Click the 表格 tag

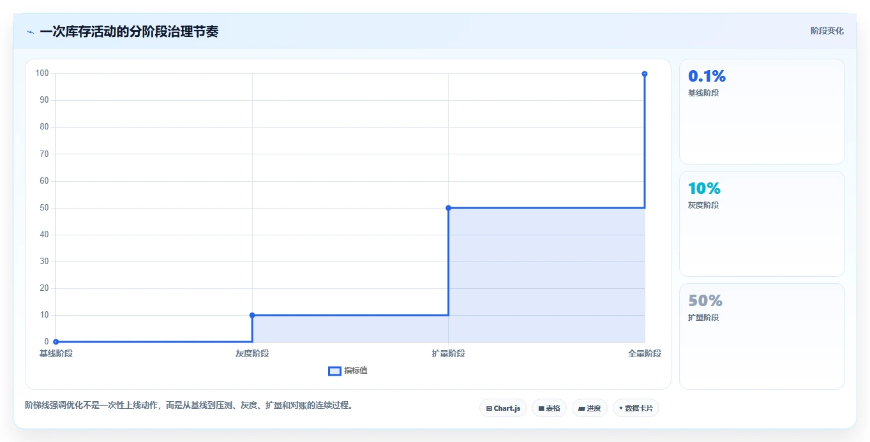tap(549, 408)
